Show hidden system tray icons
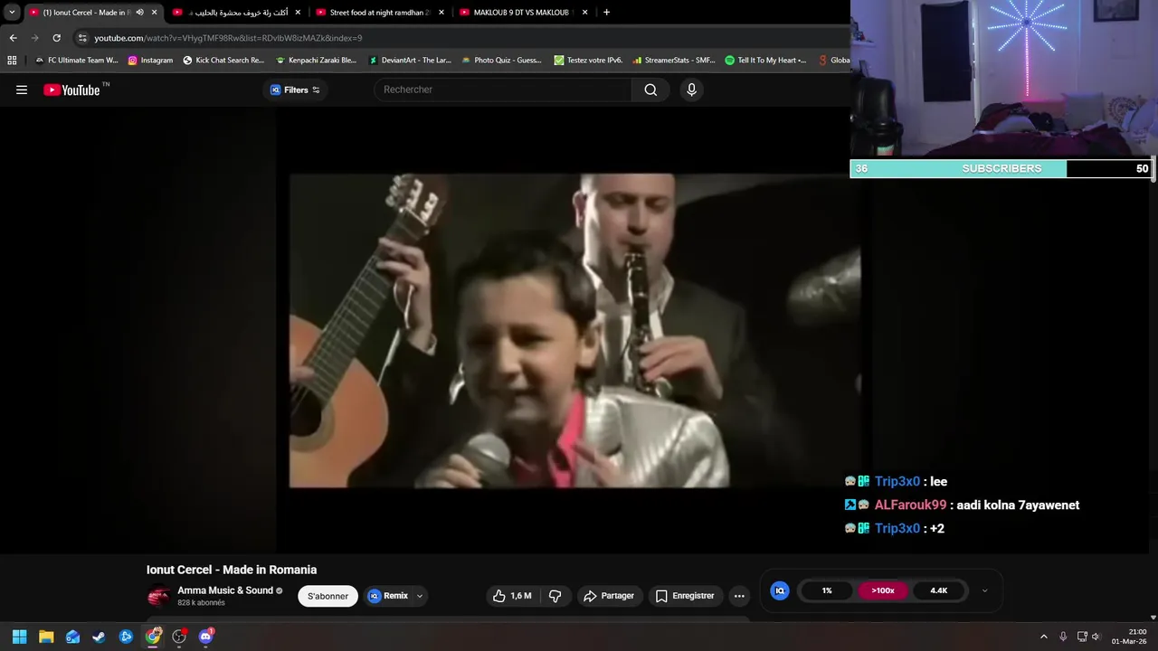Screen dimensions: 1158x651 [x=1043, y=637]
